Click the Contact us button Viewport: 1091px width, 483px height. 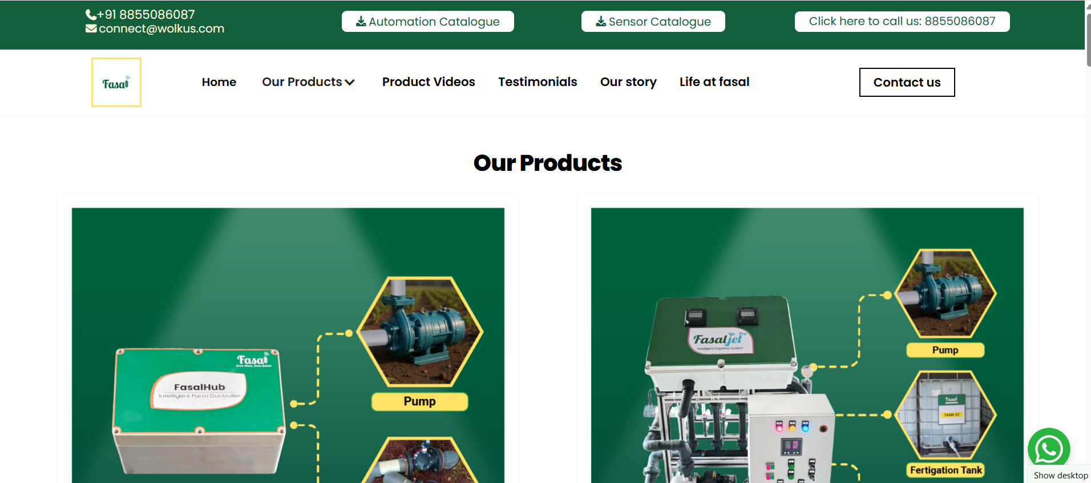[x=907, y=83]
